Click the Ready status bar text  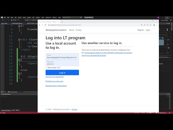click(4, 113)
